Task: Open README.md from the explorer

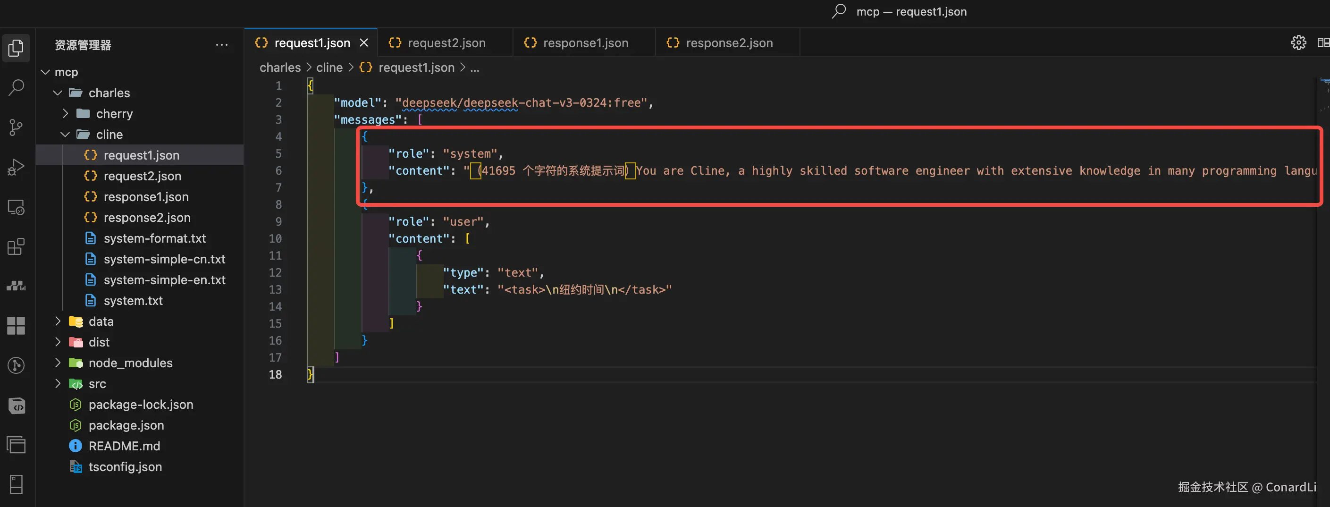Action: tap(124, 446)
